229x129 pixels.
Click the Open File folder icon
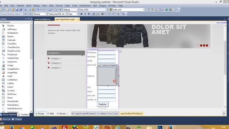13,10
